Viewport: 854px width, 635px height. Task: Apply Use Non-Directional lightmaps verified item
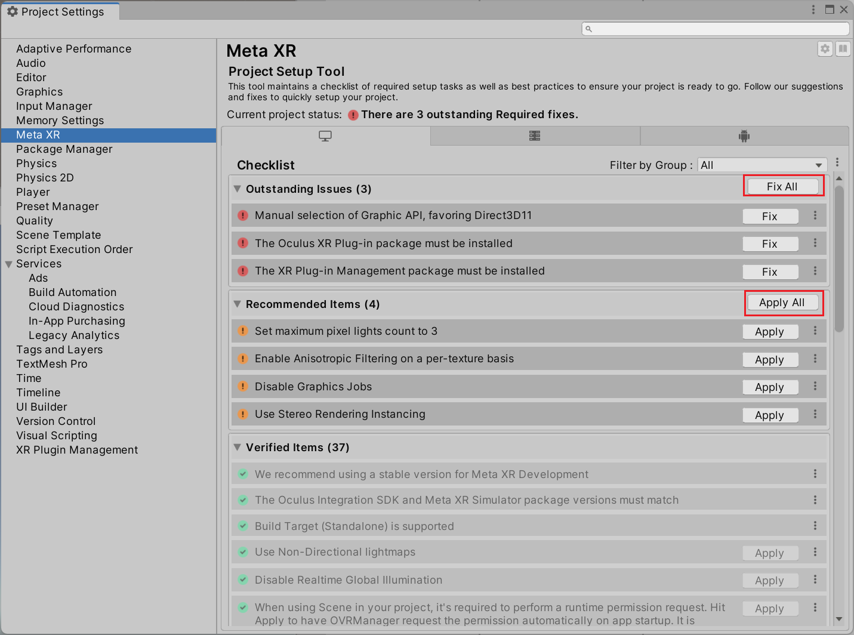770,553
